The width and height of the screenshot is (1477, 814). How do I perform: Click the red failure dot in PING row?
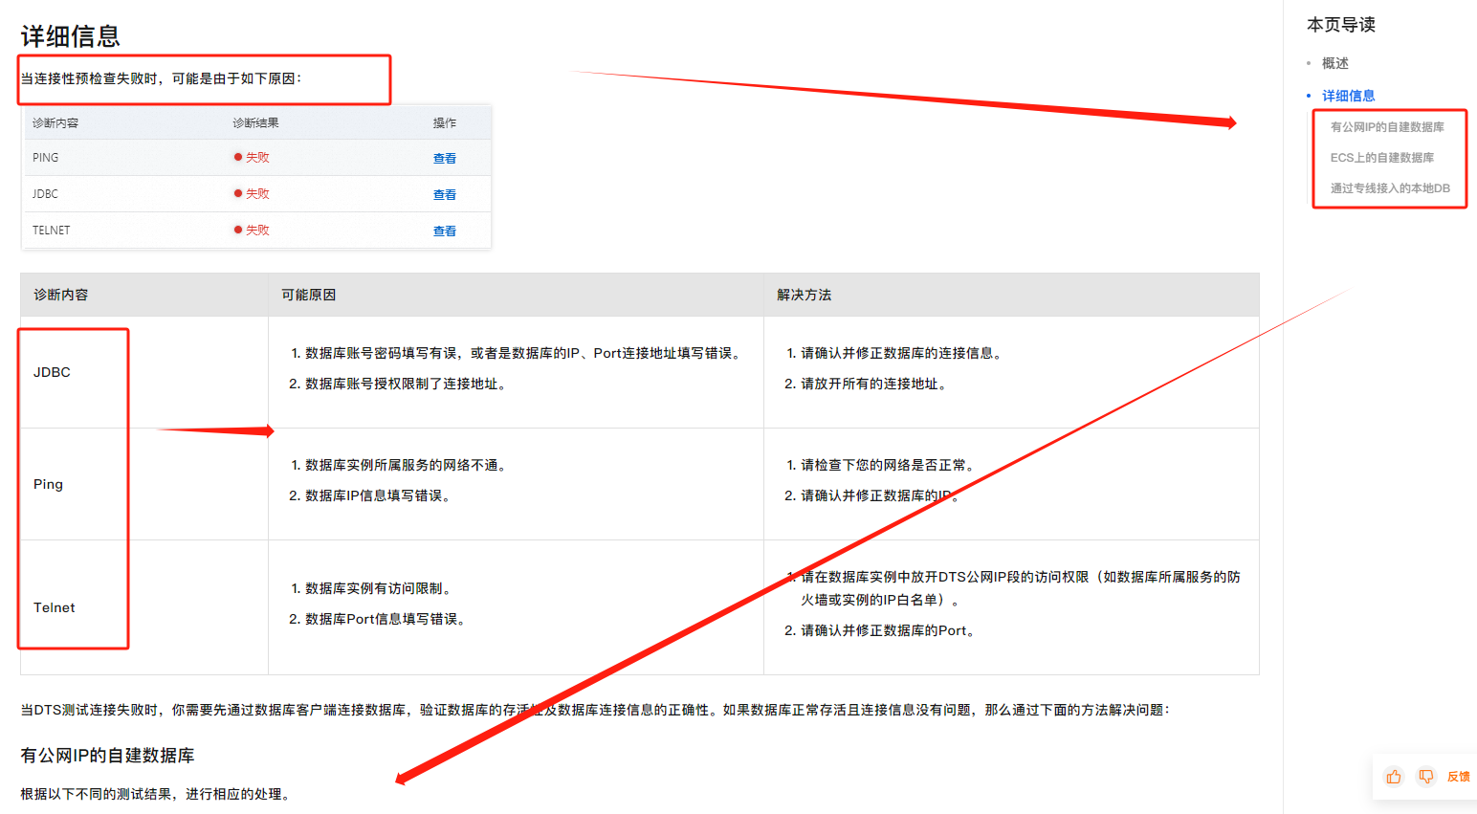pos(238,157)
